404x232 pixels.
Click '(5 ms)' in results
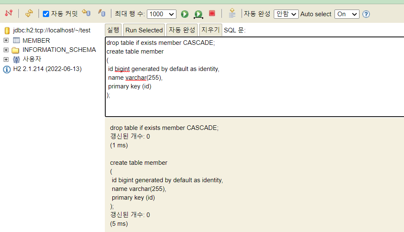tap(119, 224)
